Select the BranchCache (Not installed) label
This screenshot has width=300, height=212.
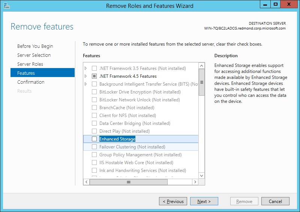[x=127, y=107]
